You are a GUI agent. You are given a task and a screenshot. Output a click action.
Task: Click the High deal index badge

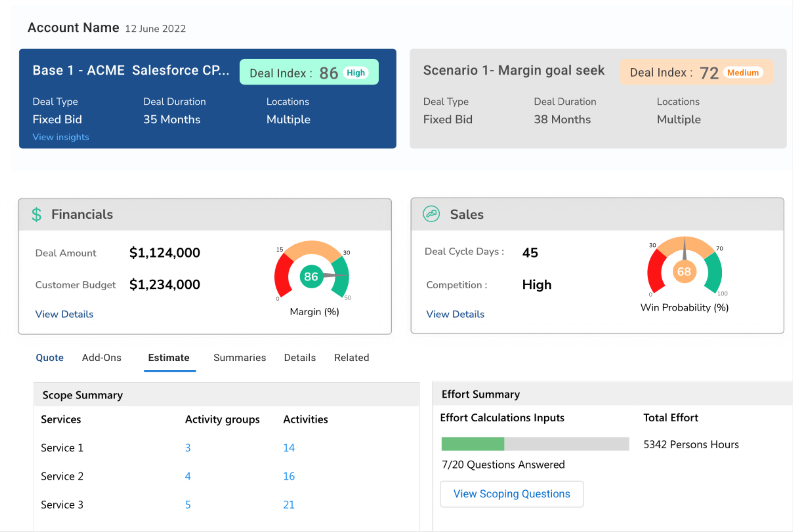click(x=356, y=73)
